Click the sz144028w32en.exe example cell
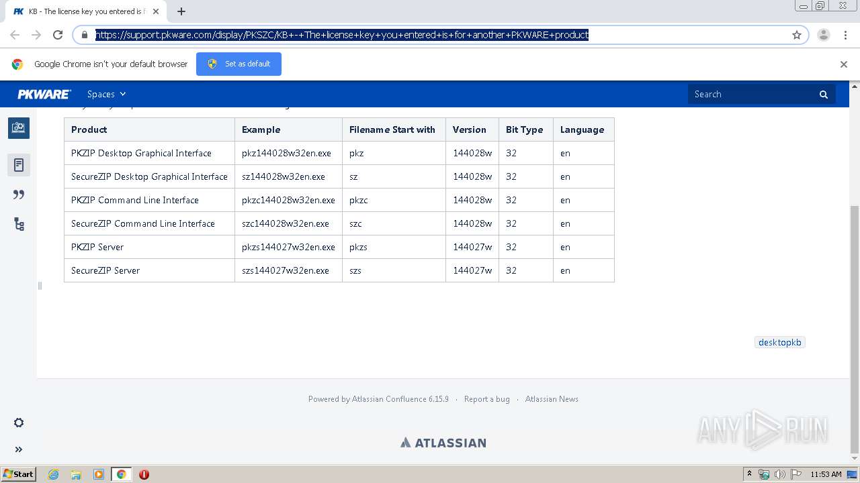Image resolution: width=860 pixels, height=483 pixels. point(288,176)
